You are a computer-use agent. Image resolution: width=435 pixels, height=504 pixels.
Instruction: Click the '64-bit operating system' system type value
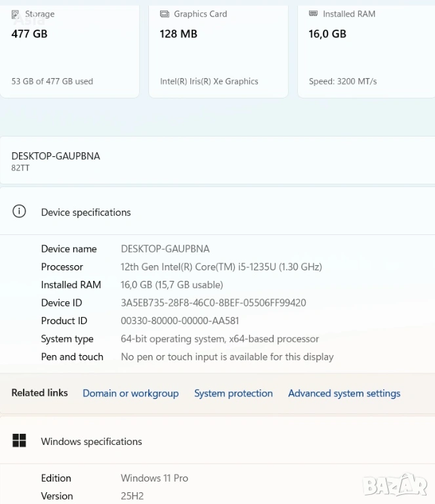pyautogui.click(x=220, y=339)
